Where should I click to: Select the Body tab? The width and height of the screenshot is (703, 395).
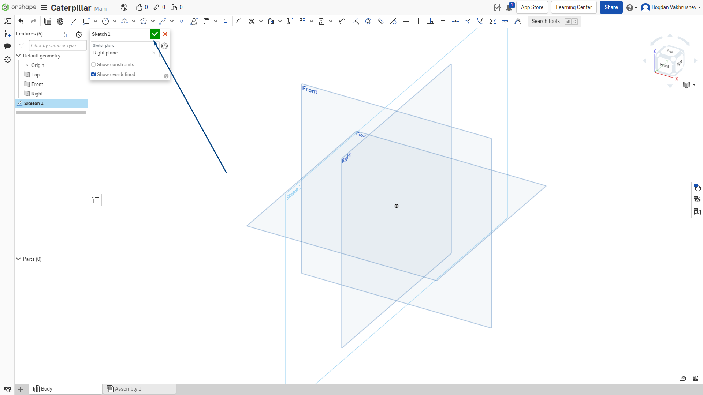pyautogui.click(x=65, y=389)
